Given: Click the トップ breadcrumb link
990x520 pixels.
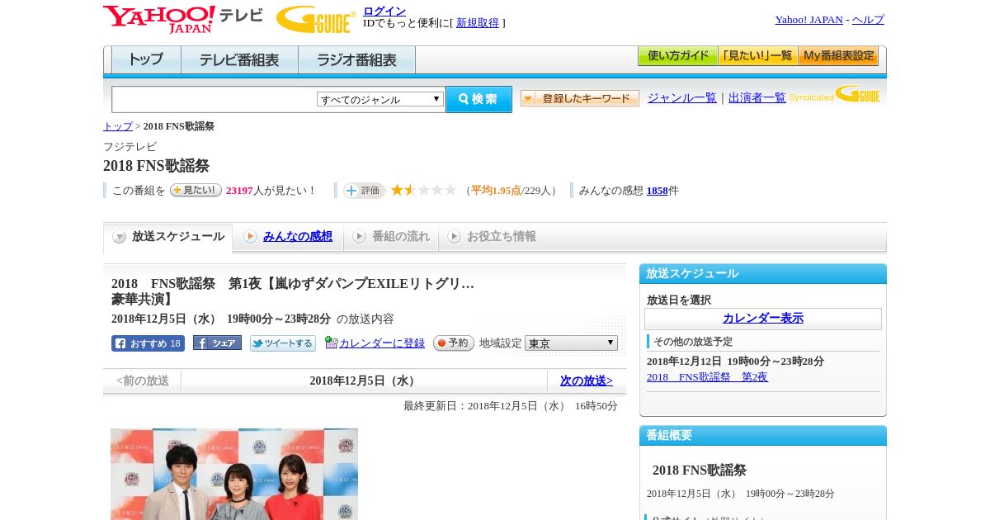Looking at the screenshot, I should (118, 126).
